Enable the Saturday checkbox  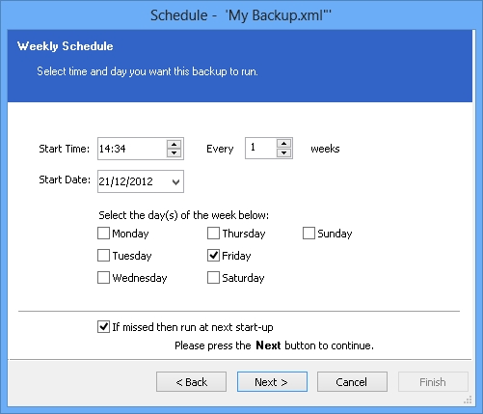213,278
